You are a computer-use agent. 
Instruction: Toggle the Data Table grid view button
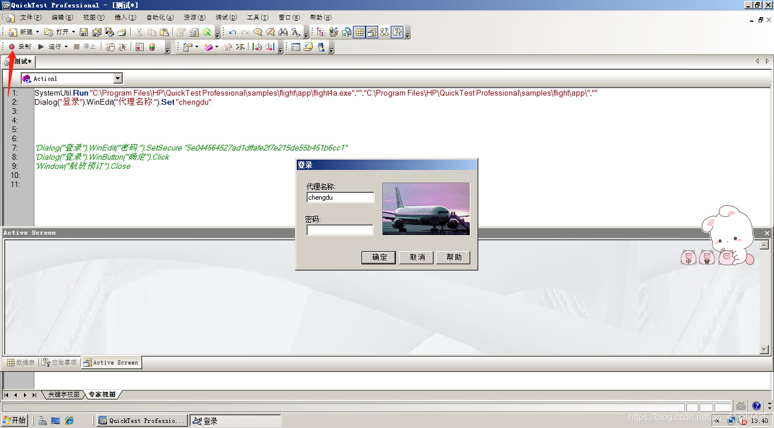click(359, 32)
